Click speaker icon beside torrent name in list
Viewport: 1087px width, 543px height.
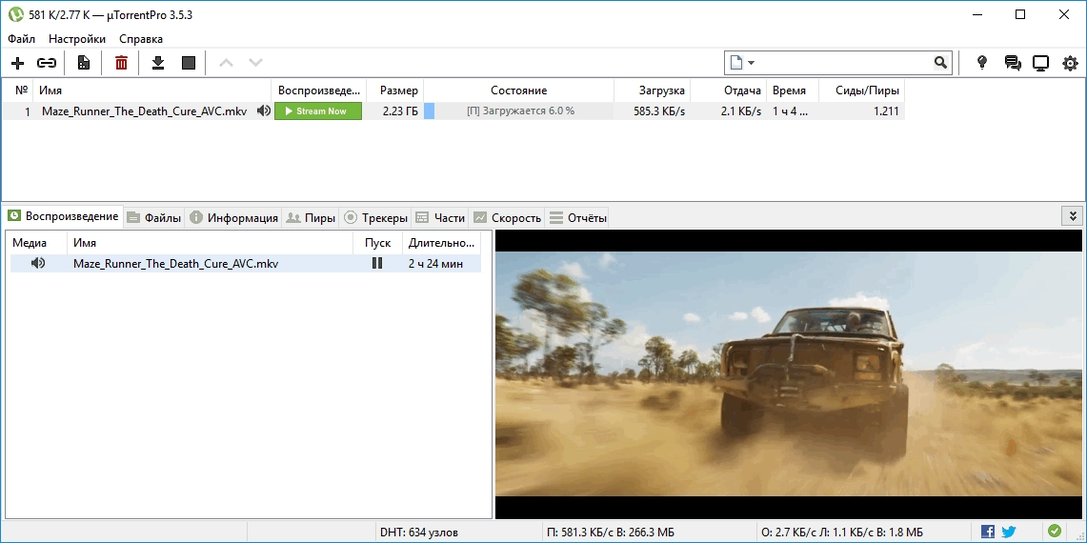coord(264,111)
